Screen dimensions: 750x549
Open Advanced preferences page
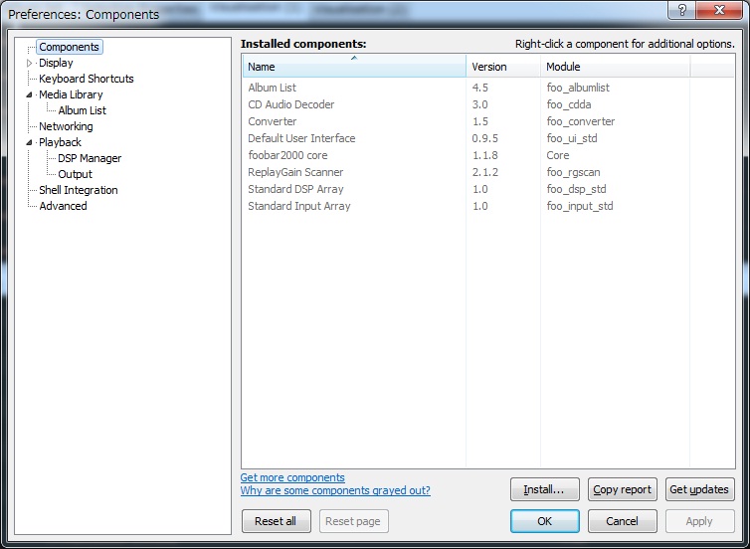point(63,206)
